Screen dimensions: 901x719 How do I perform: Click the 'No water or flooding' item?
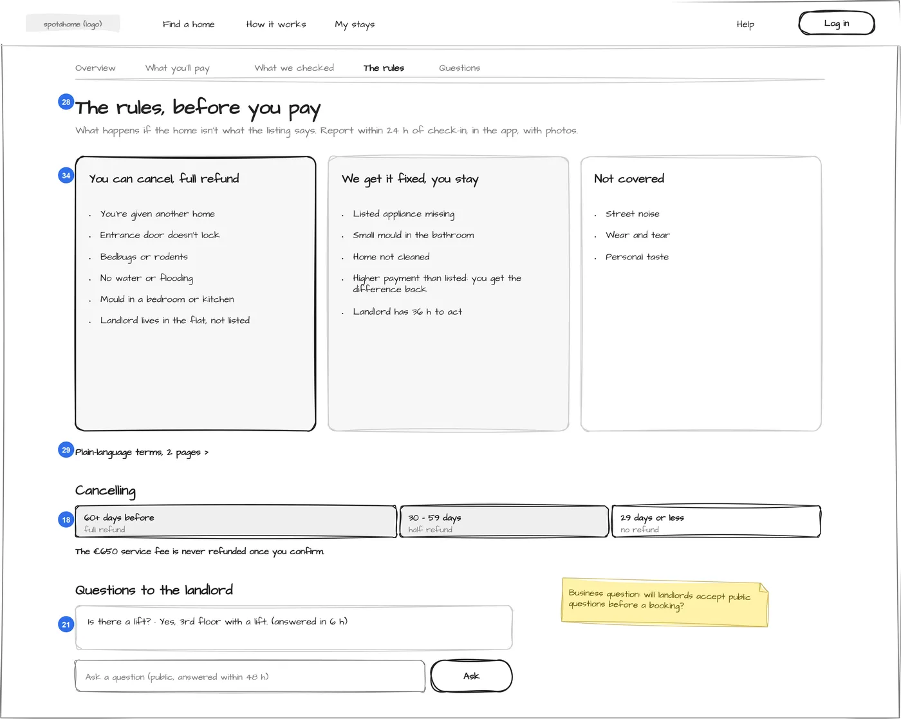pyautogui.click(x=147, y=278)
